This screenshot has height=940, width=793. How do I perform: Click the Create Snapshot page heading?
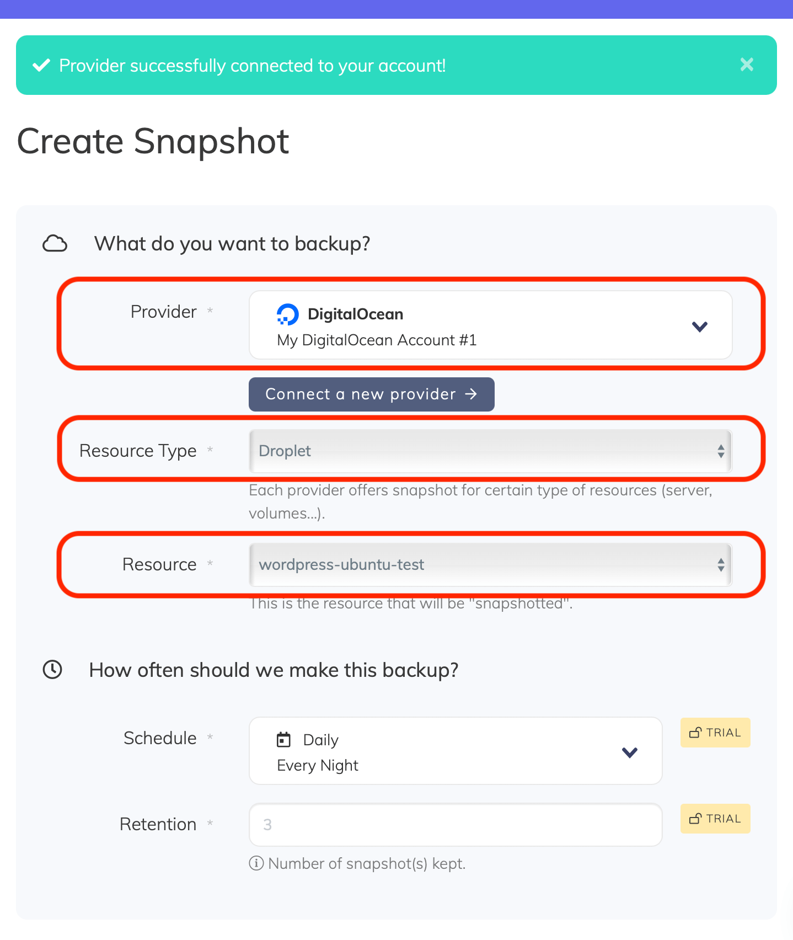152,142
